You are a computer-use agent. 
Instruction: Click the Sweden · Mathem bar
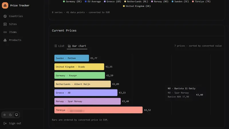point(72,58)
